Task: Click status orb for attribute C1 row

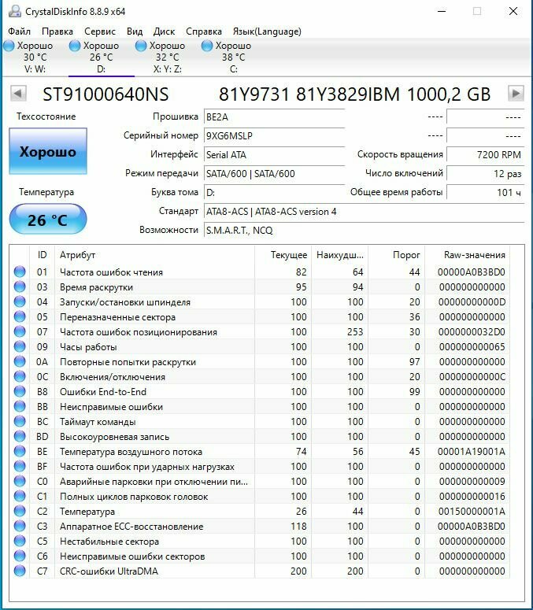Action: [x=20, y=496]
